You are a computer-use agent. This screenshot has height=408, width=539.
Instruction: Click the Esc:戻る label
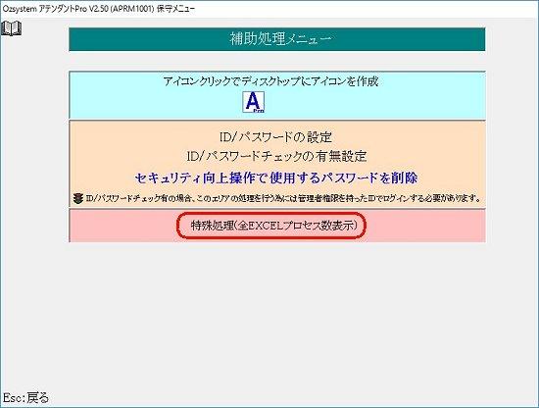[x=25, y=397]
